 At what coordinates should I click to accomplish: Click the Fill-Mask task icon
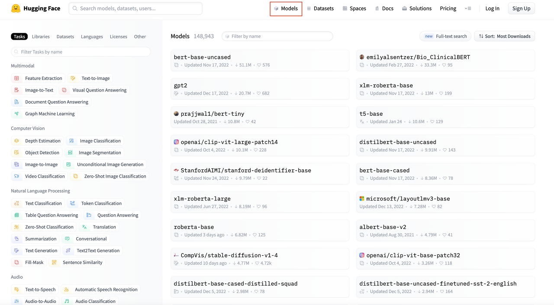point(16,262)
